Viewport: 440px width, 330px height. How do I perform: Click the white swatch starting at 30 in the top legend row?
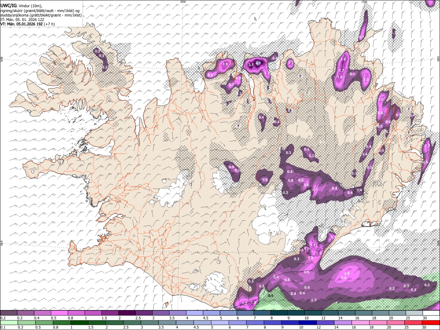[431, 313]
